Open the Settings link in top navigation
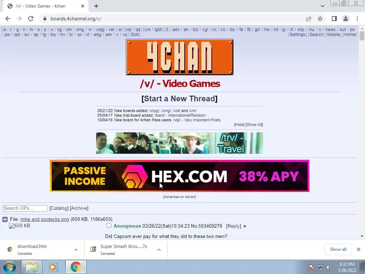The width and height of the screenshot is (365, 274). pos(297,35)
